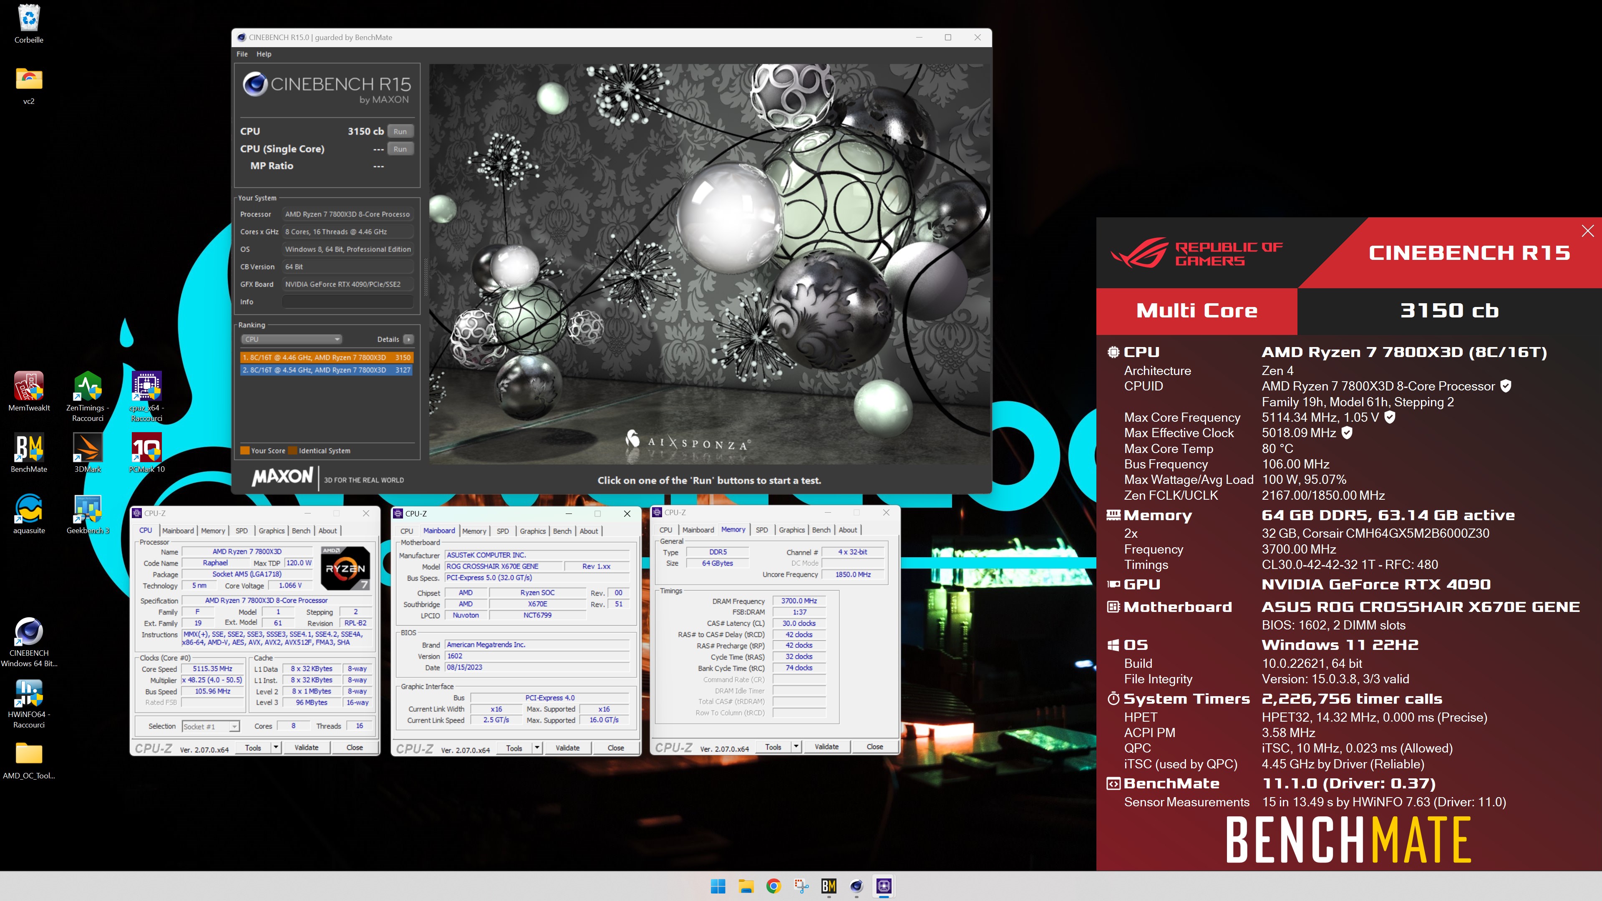Click the Identical System legend swatch
The image size is (1602, 901).
click(293, 451)
